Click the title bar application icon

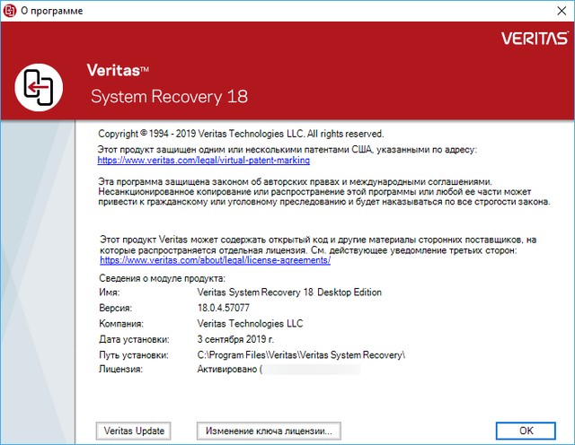pyautogui.click(x=10, y=10)
